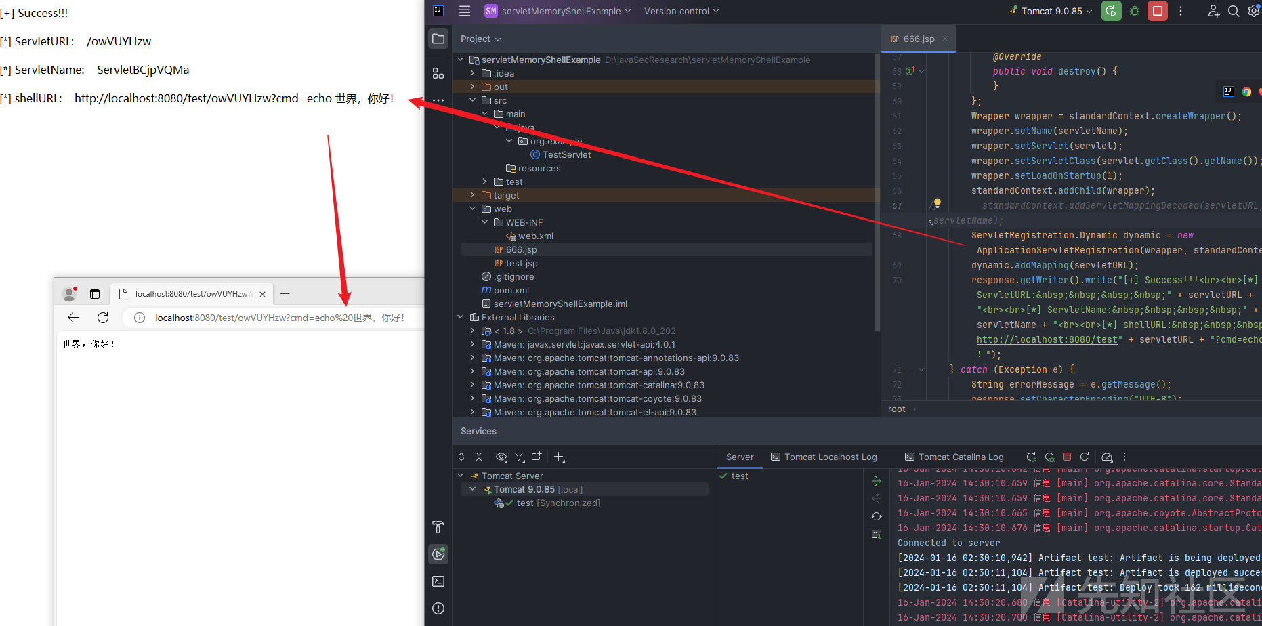This screenshot has width=1262, height=626.
Task: Open a new browser tab with plus
Action: coord(285,294)
